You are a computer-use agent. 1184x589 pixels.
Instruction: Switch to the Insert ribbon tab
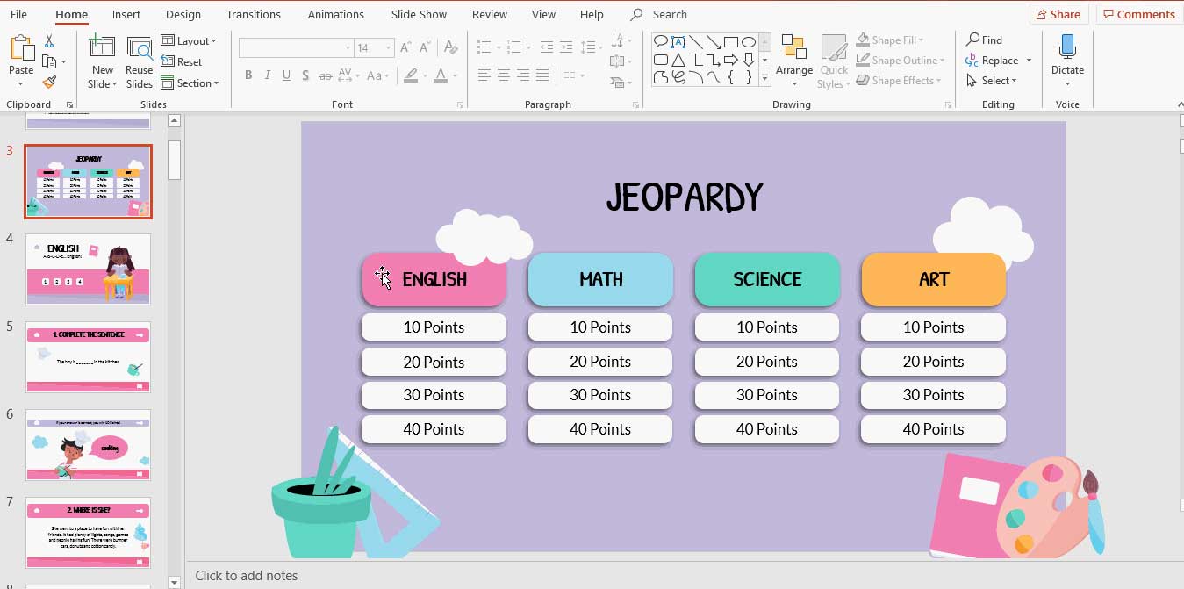126,14
